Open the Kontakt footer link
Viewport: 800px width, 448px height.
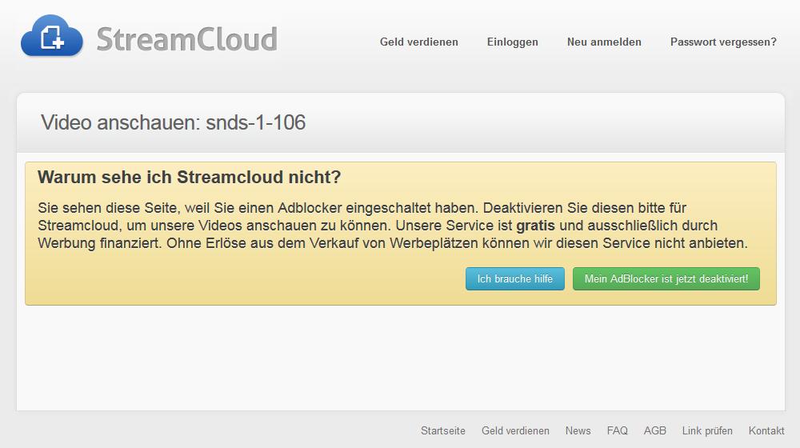tap(766, 430)
